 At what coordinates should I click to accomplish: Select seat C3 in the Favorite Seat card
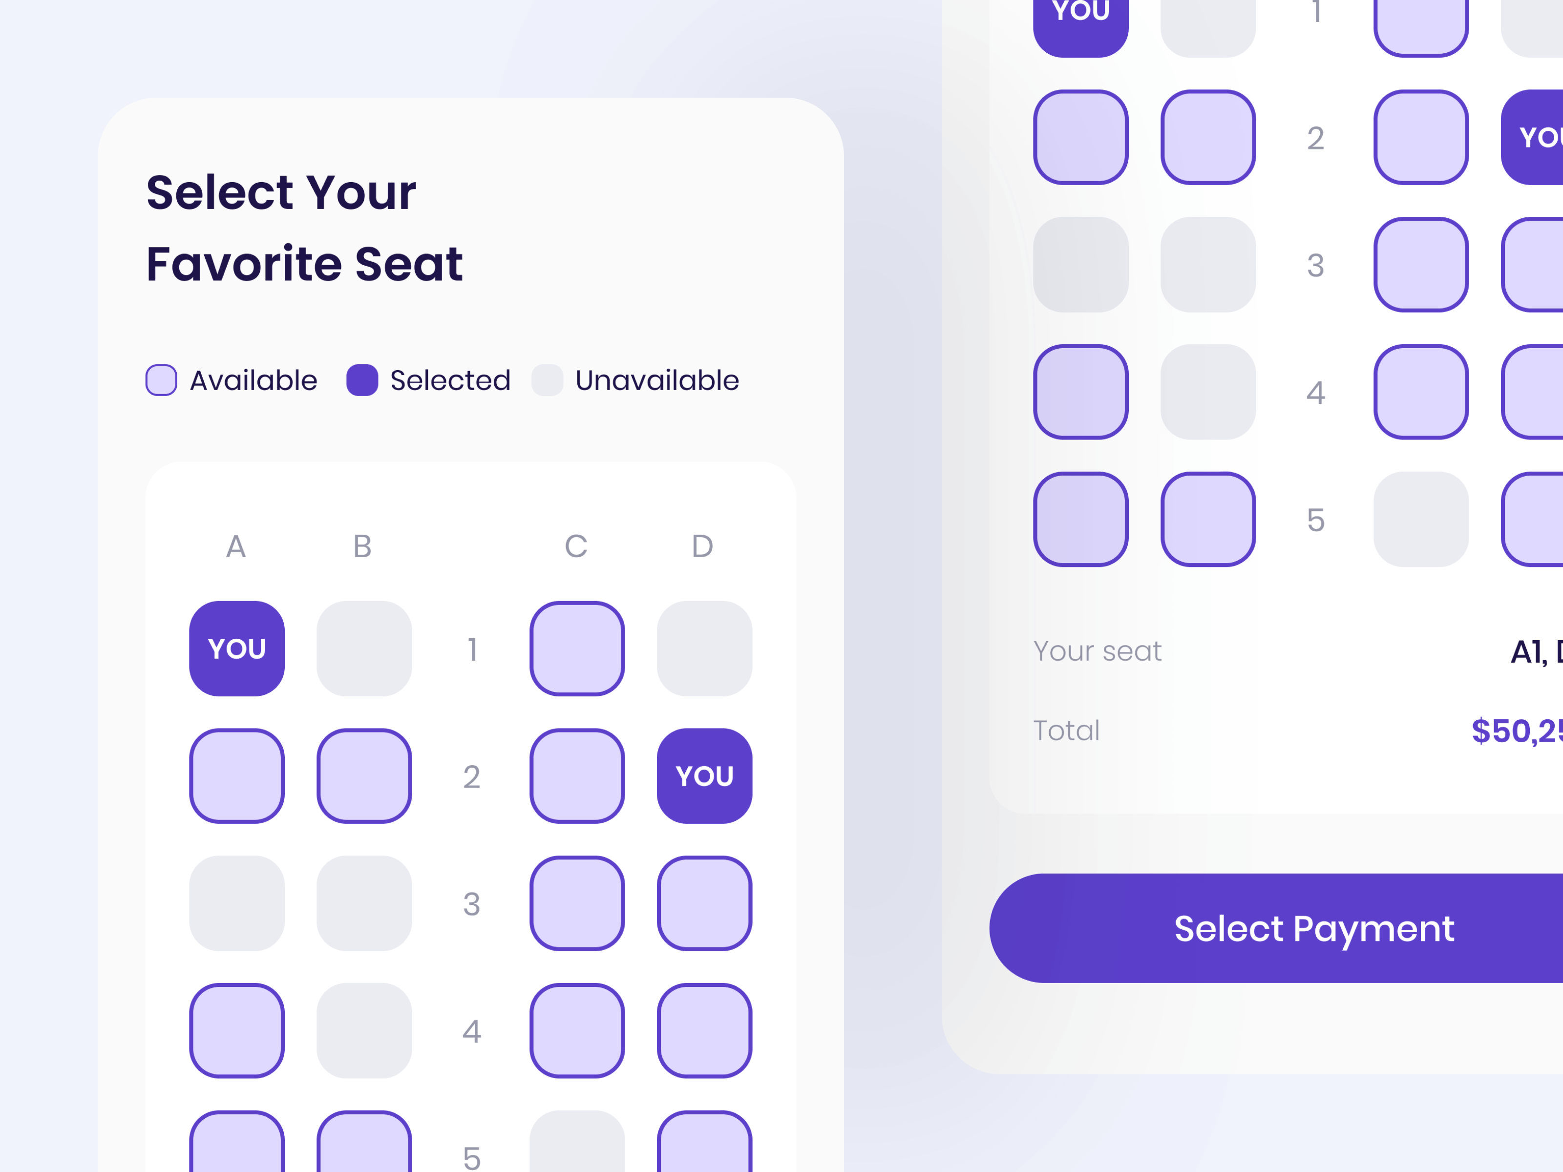tap(577, 903)
